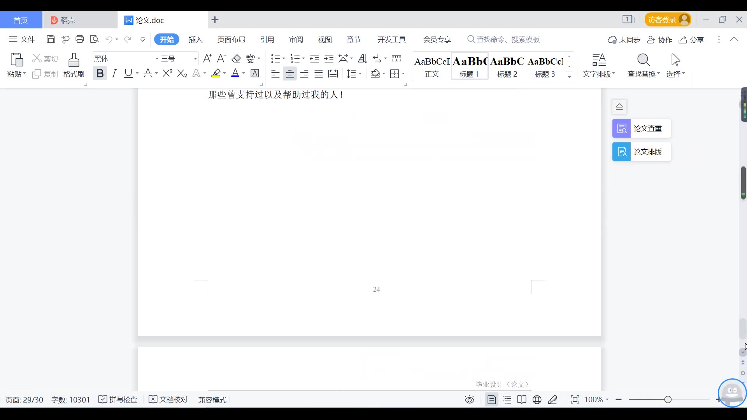Click the Save icon in quick toolbar
Image resolution: width=747 pixels, height=420 pixels.
click(x=51, y=39)
